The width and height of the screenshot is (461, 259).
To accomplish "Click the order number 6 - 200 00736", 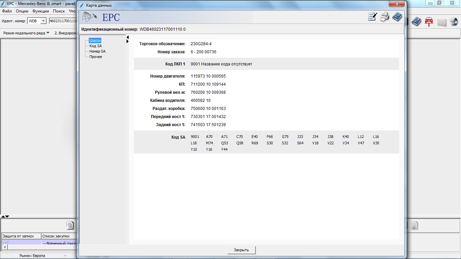I will point(204,52).
